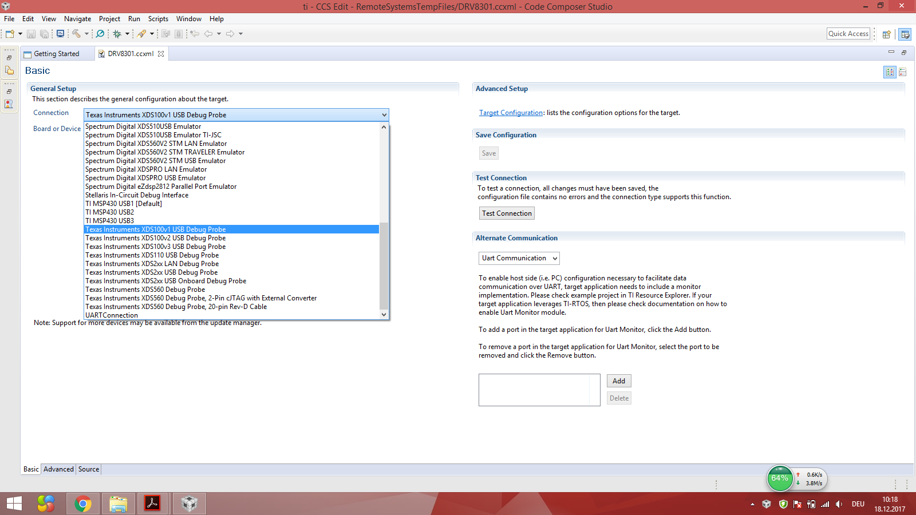Open Windows Start menu
The image size is (916, 515).
pyautogui.click(x=14, y=504)
